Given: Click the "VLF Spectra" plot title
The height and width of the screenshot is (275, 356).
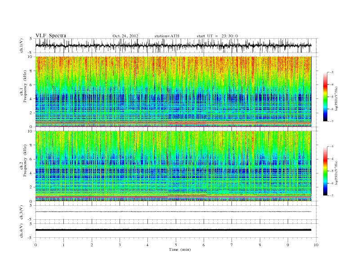Looking at the screenshot, I should click(x=51, y=35).
